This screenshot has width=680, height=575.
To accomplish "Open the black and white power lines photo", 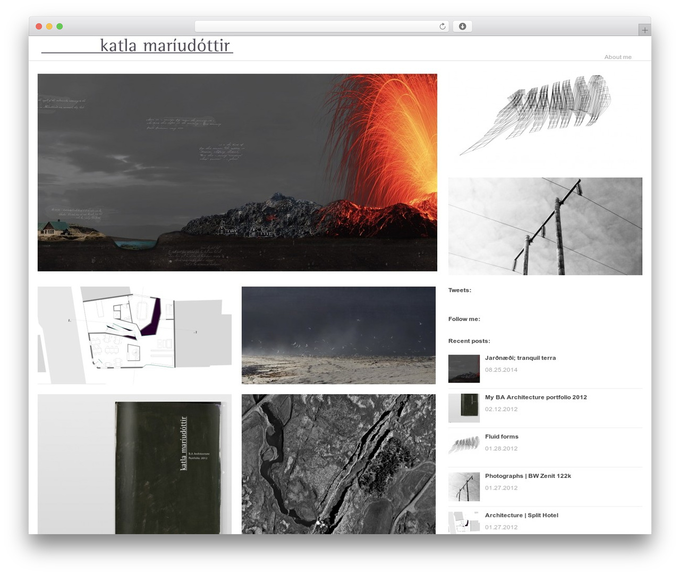I will [x=545, y=226].
